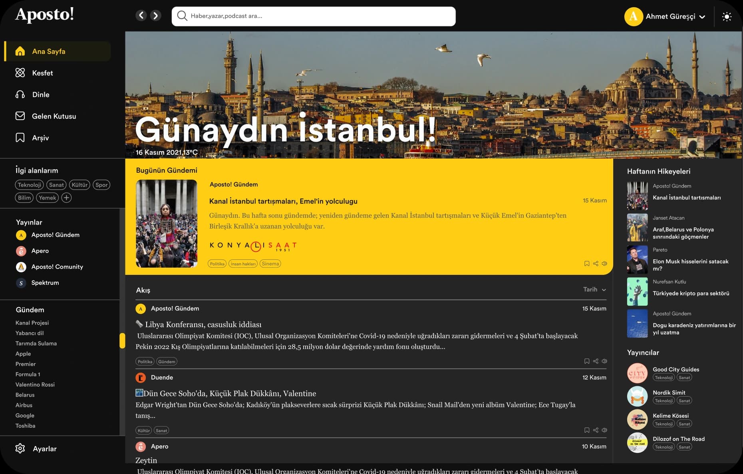Open Aposto! Comunity publication
The height and width of the screenshot is (474, 743).
pyautogui.click(x=50, y=267)
